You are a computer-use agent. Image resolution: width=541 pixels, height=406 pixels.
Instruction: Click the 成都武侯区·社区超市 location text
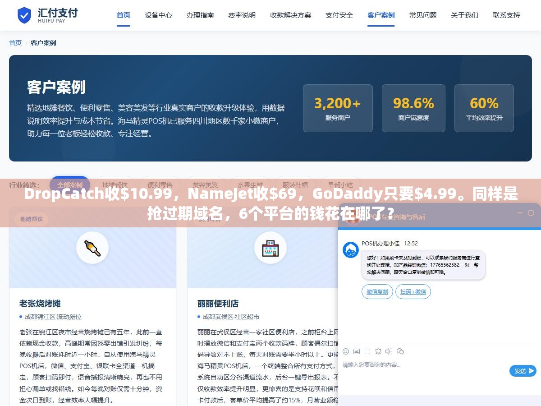(x=231, y=317)
